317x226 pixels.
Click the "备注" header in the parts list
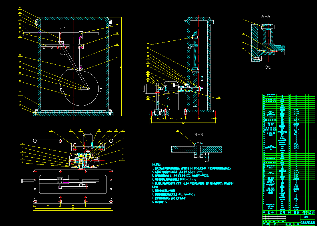[x=312, y=213]
